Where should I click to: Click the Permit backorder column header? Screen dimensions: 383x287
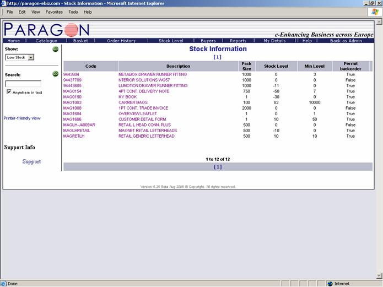(x=350, y=66)
